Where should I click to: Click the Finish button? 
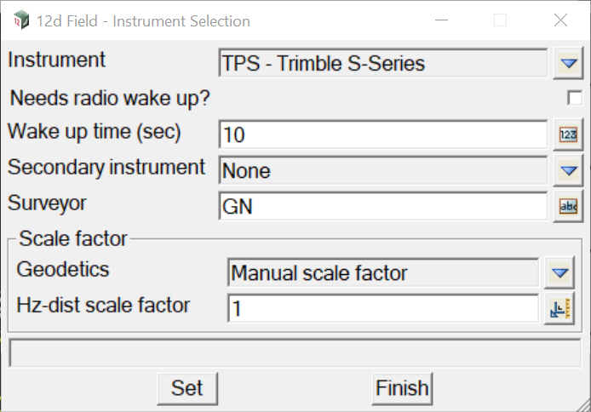[402, 388]
